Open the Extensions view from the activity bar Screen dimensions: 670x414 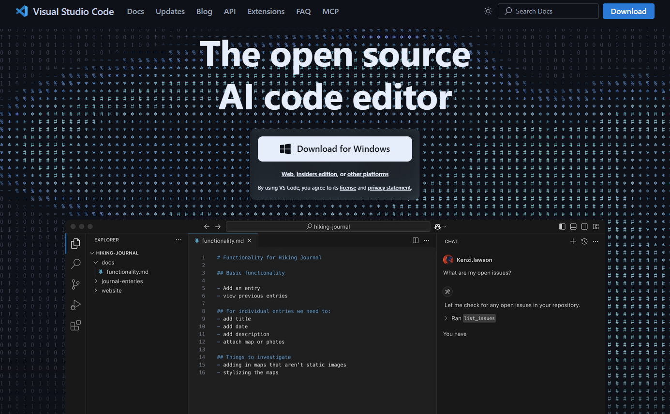click(75, 325)
